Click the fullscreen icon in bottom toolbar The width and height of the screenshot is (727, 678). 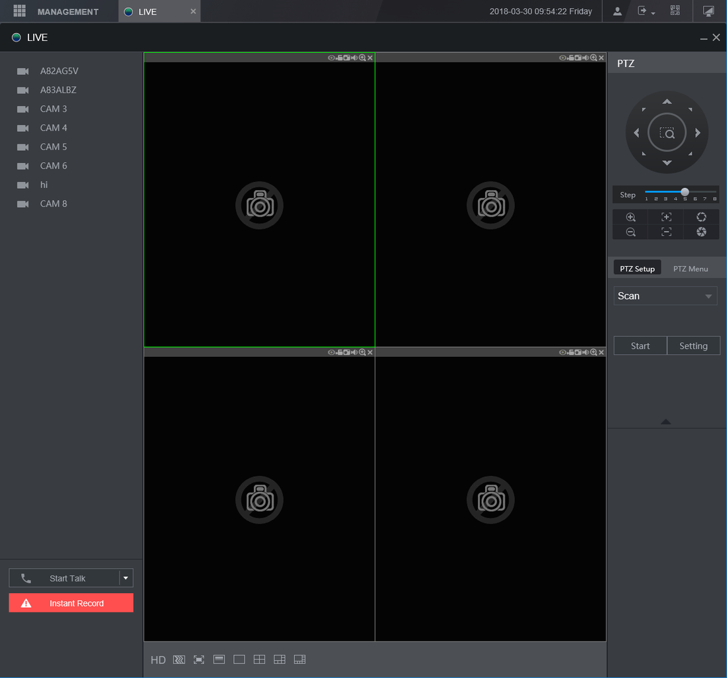(199, 659)
